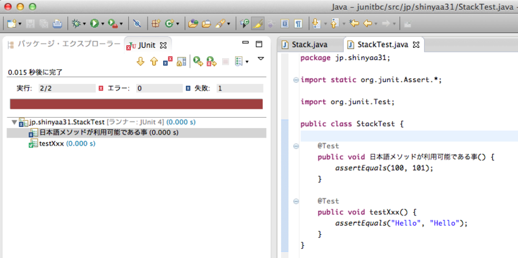Open the Run configurations dropdown arrow

click(x=103, y=24)
